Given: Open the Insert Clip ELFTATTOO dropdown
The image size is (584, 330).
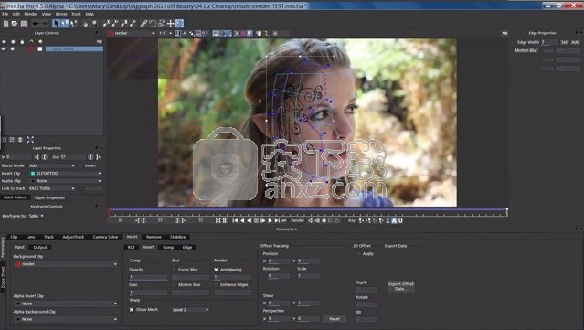Looking at the screenshot, I should click(x=66, y=174).
